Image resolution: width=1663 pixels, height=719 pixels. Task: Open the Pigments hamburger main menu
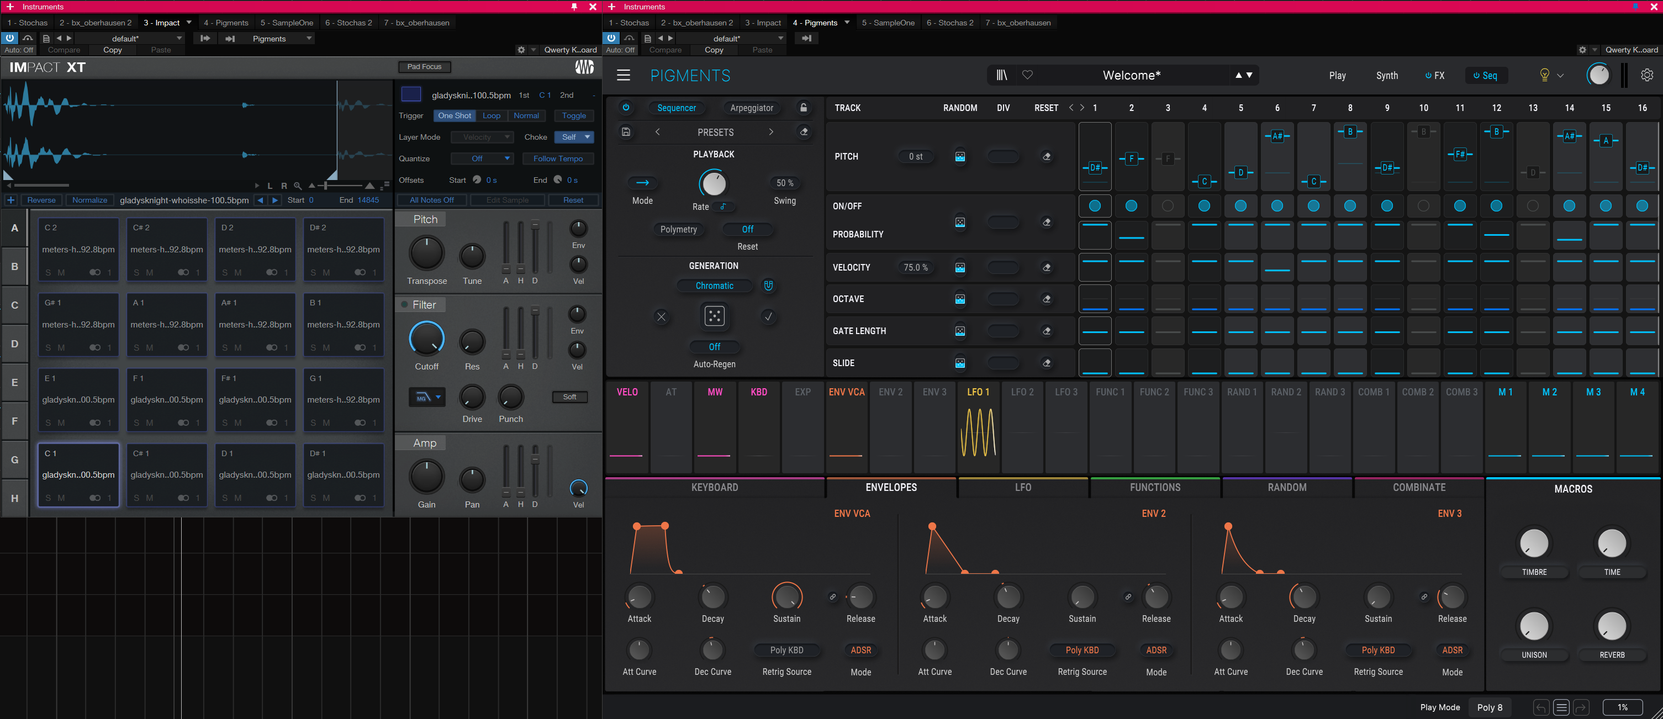point(623,76)
